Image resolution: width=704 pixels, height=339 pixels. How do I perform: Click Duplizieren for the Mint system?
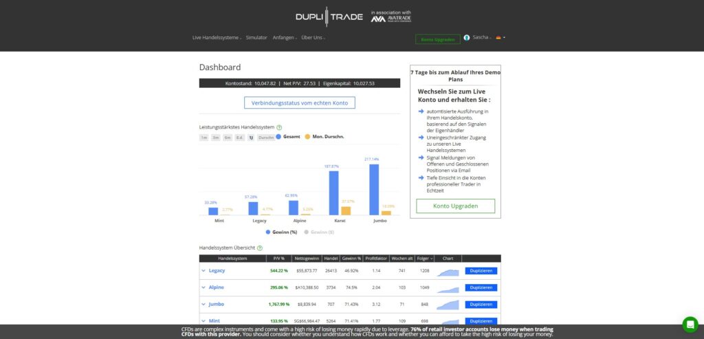(x=481, y=321)
